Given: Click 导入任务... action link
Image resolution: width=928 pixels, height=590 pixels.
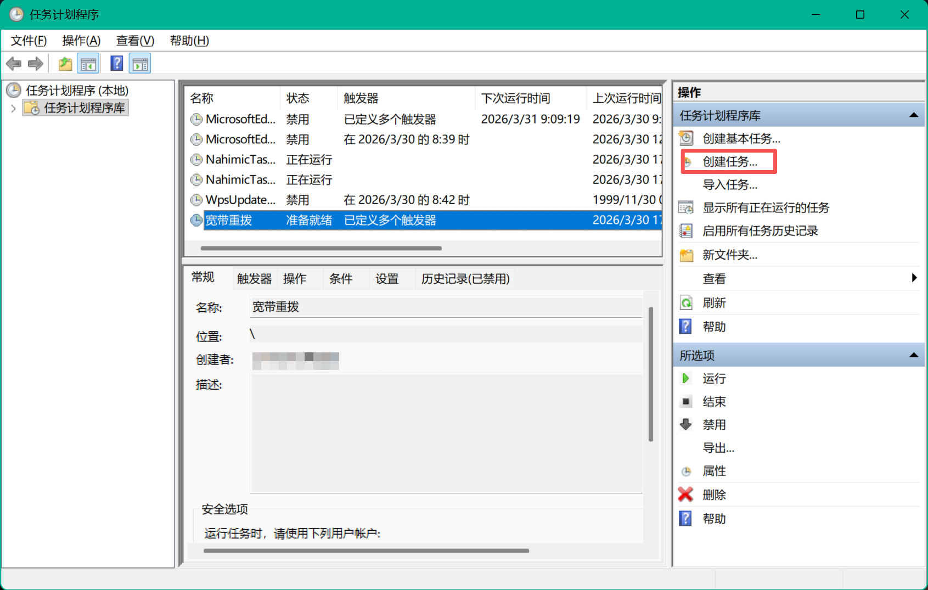Looking at the screenshot, I should coord(729,185).
